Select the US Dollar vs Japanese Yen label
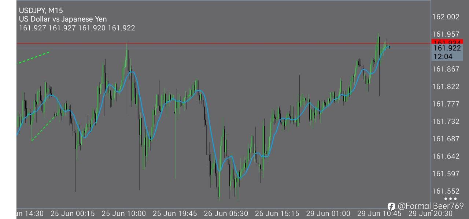 [x=63, y=19]
